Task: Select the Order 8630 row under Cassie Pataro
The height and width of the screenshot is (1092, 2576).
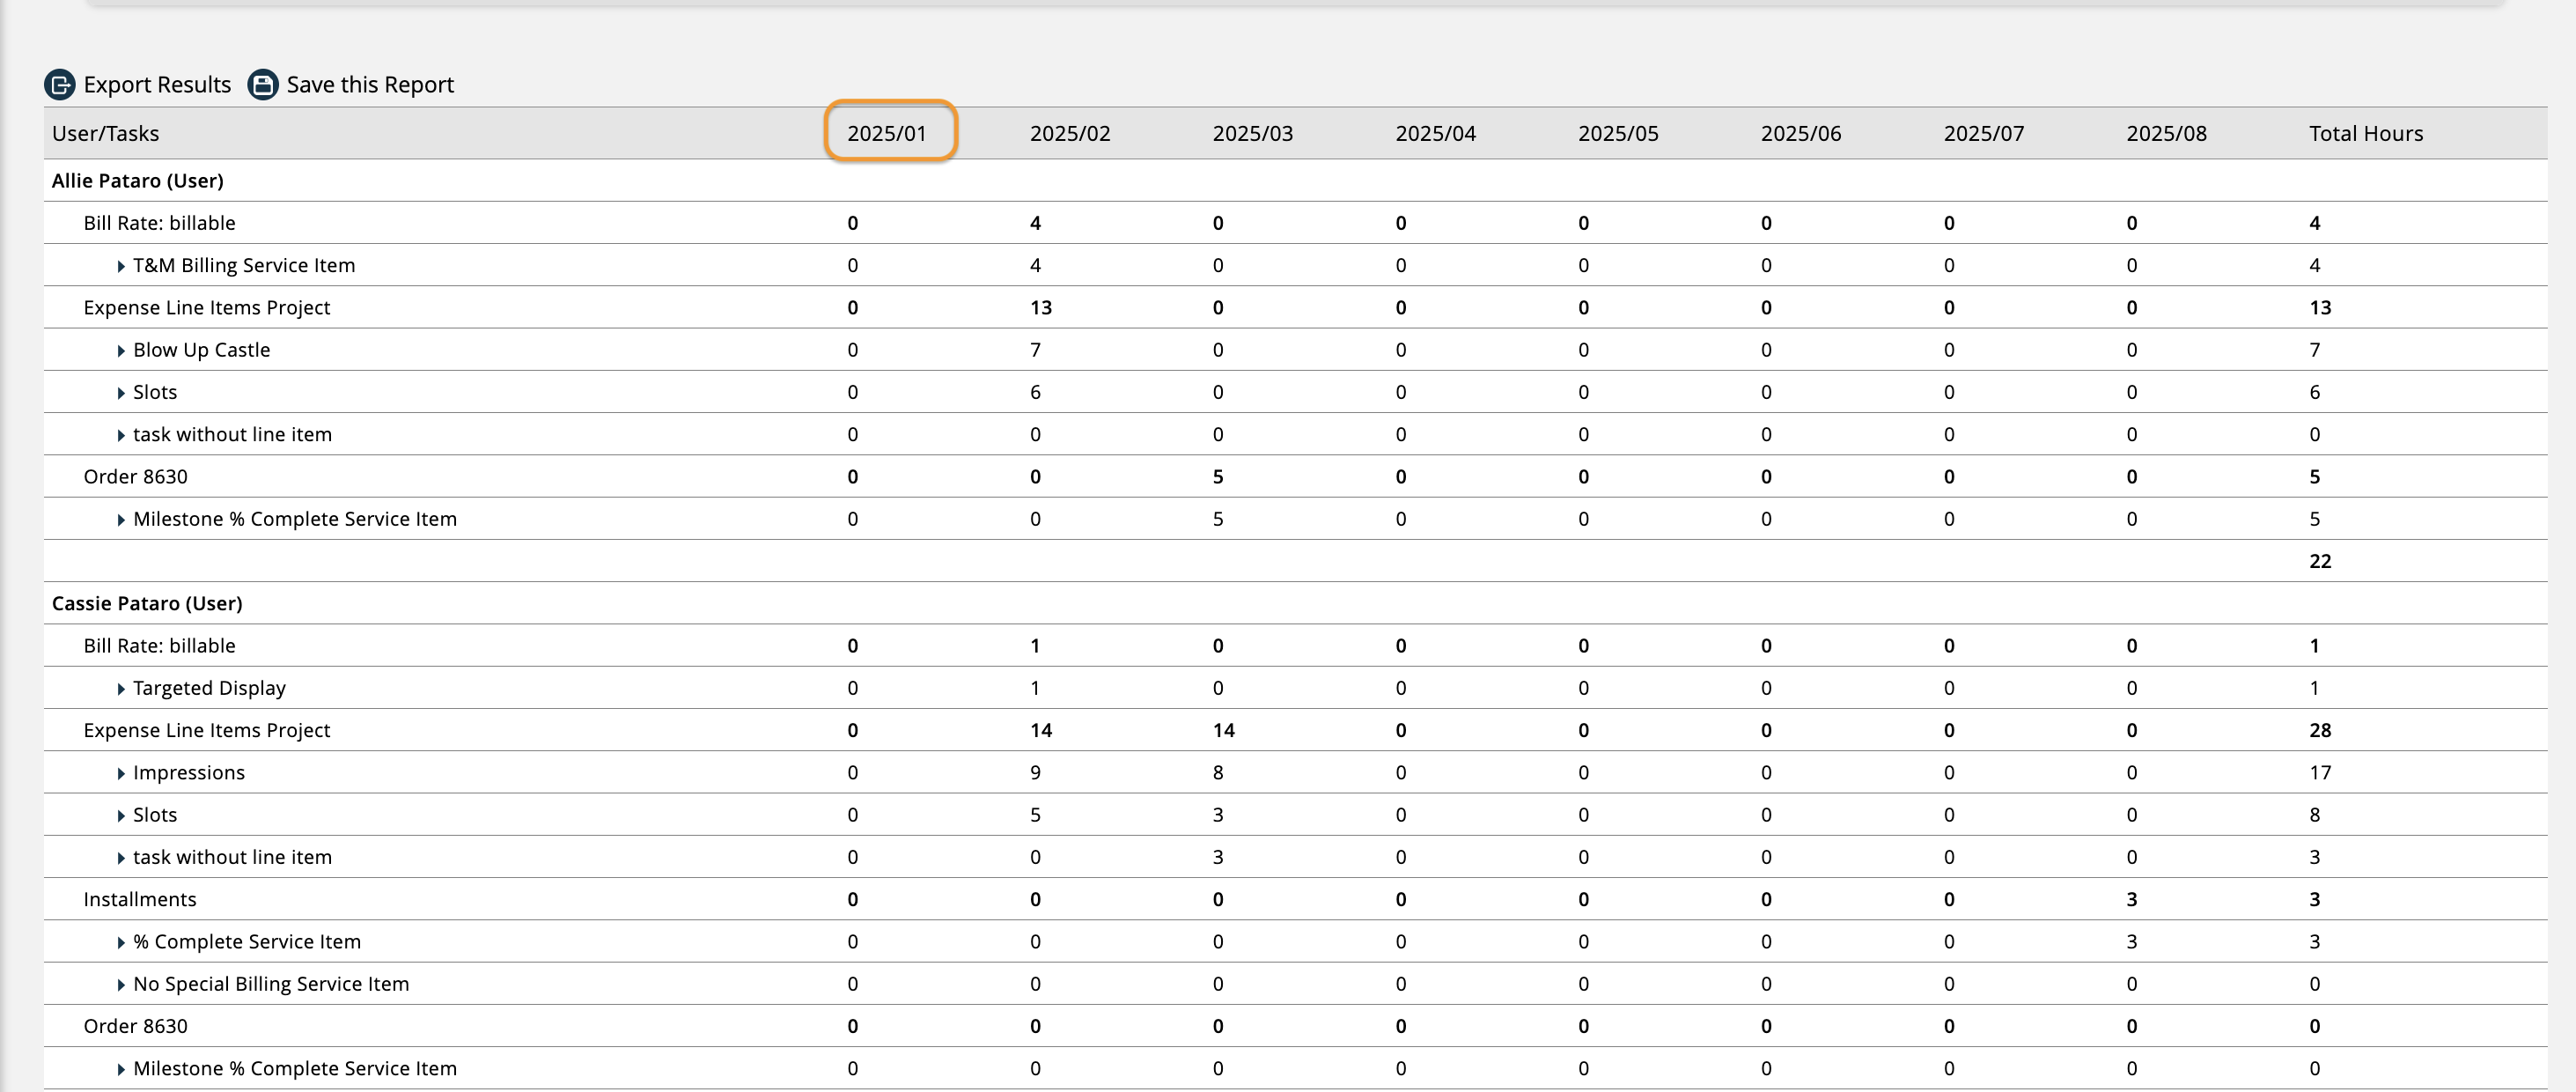Action: [135, 1026]
